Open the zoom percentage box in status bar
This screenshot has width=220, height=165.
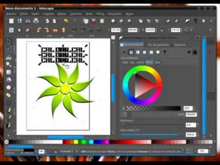tap(203, 151)
